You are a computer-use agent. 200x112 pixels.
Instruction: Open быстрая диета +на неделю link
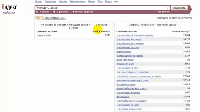pos(130,56)
